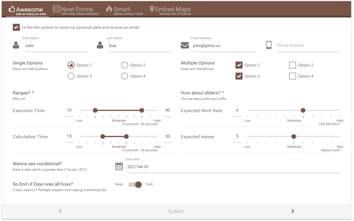Uncheck the personal data storage checkbox
Viewport: 354px width, 221px height.
click(x=16, y=27)
